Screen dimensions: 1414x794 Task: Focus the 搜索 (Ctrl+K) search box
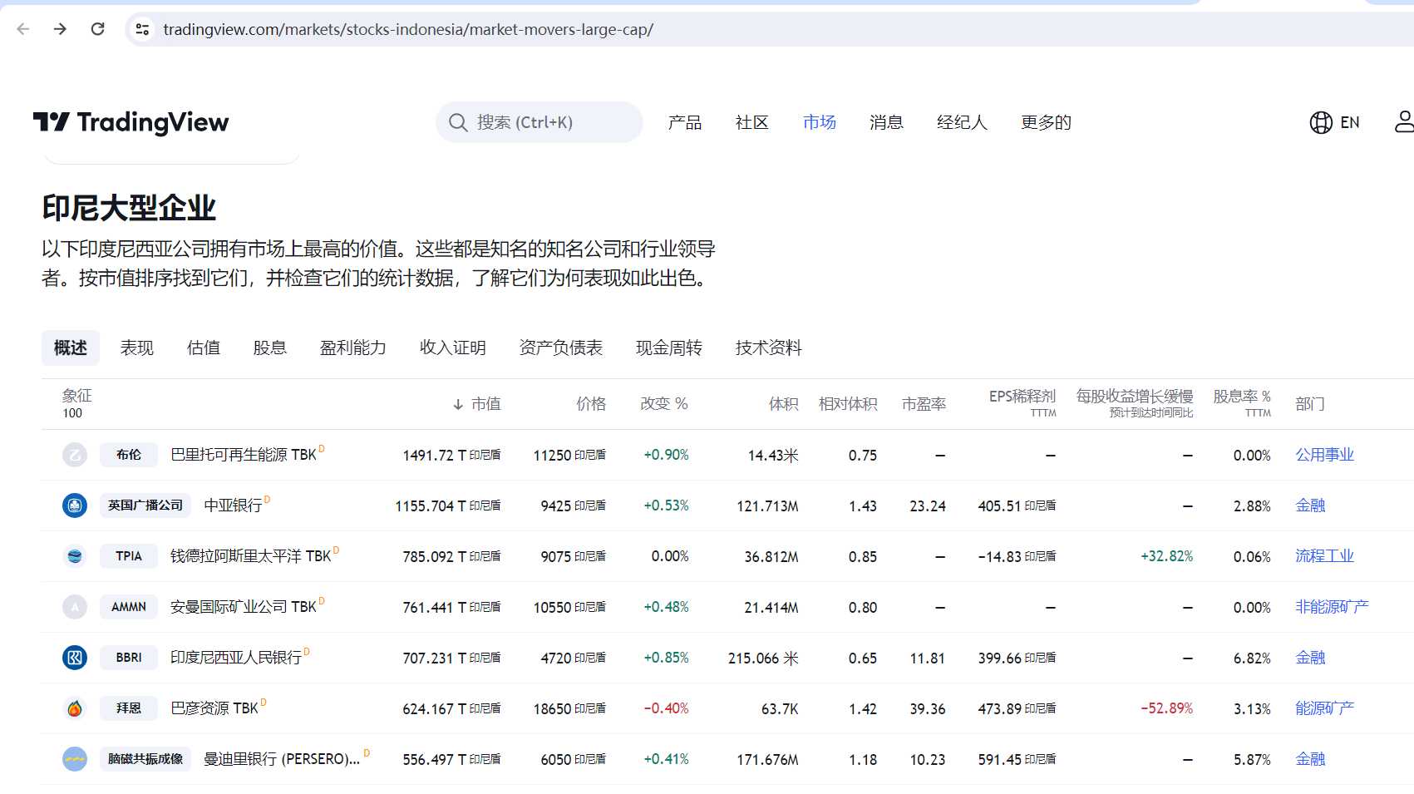coord(539,122)
